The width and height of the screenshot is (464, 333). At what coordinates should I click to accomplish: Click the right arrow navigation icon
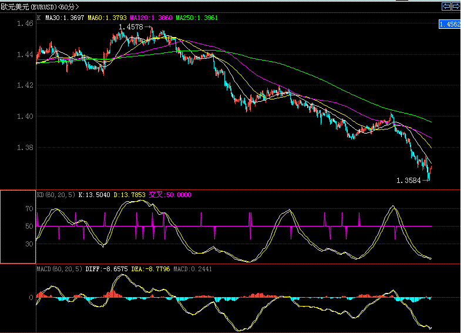click(x=456, y=6)
